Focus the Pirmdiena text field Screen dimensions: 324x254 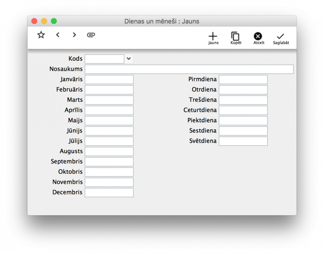click(x=243, y=80)
